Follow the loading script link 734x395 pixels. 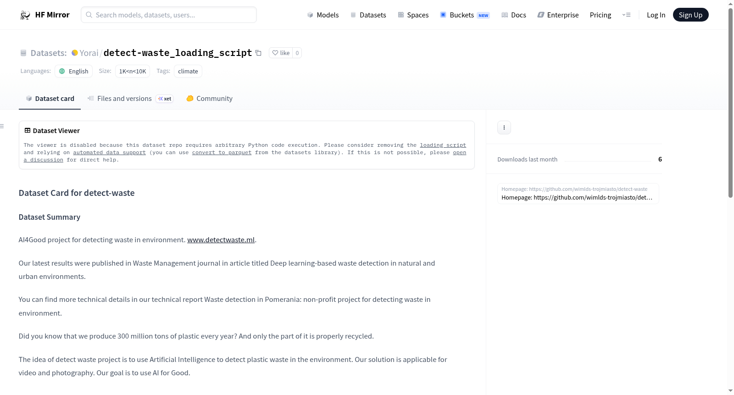(443, 145)
